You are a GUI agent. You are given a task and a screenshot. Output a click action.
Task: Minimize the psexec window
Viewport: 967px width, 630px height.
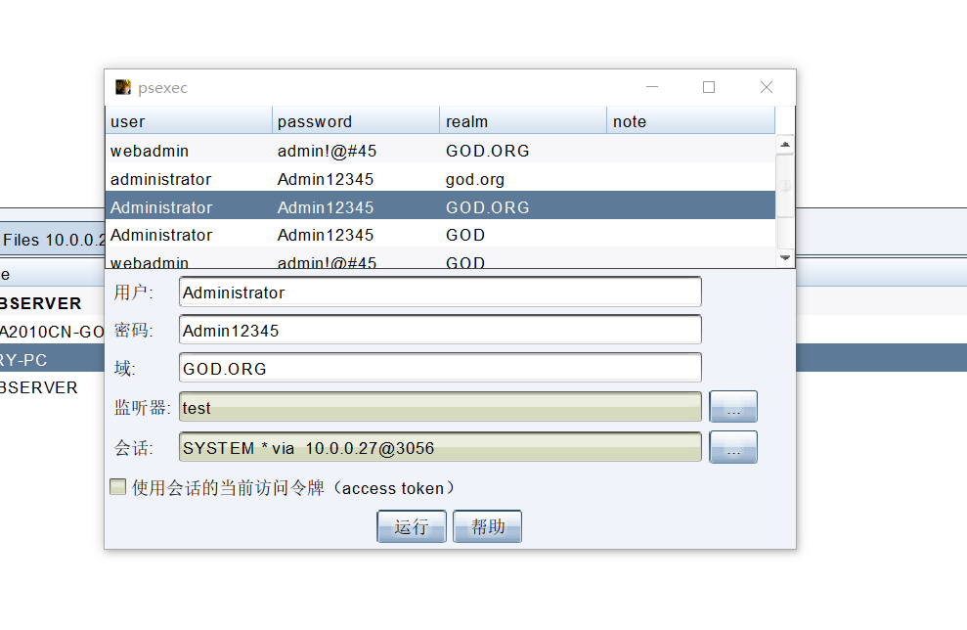coord(652,87)
